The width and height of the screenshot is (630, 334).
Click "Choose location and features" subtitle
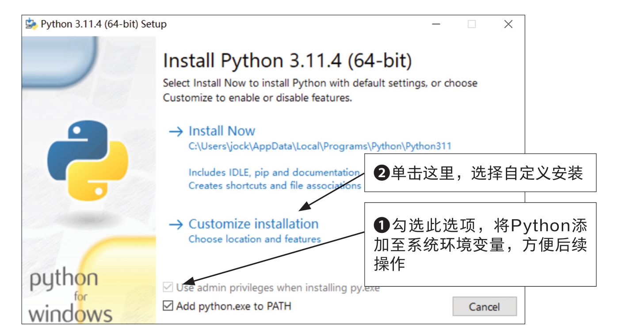coord(255,239)
